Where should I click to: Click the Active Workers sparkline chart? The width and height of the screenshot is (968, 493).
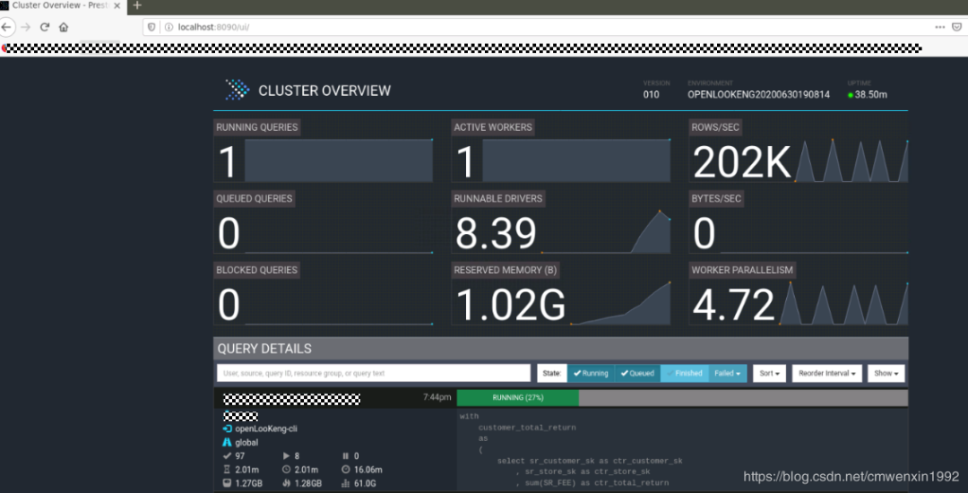tap(576, 160)
